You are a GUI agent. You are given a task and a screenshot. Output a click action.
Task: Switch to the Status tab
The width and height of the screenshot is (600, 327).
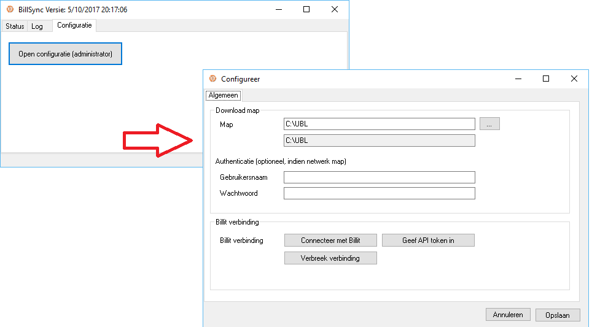click(15, 26)
